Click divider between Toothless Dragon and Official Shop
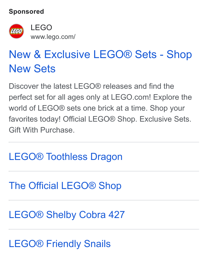208x258 pixels. pos(104,171)
